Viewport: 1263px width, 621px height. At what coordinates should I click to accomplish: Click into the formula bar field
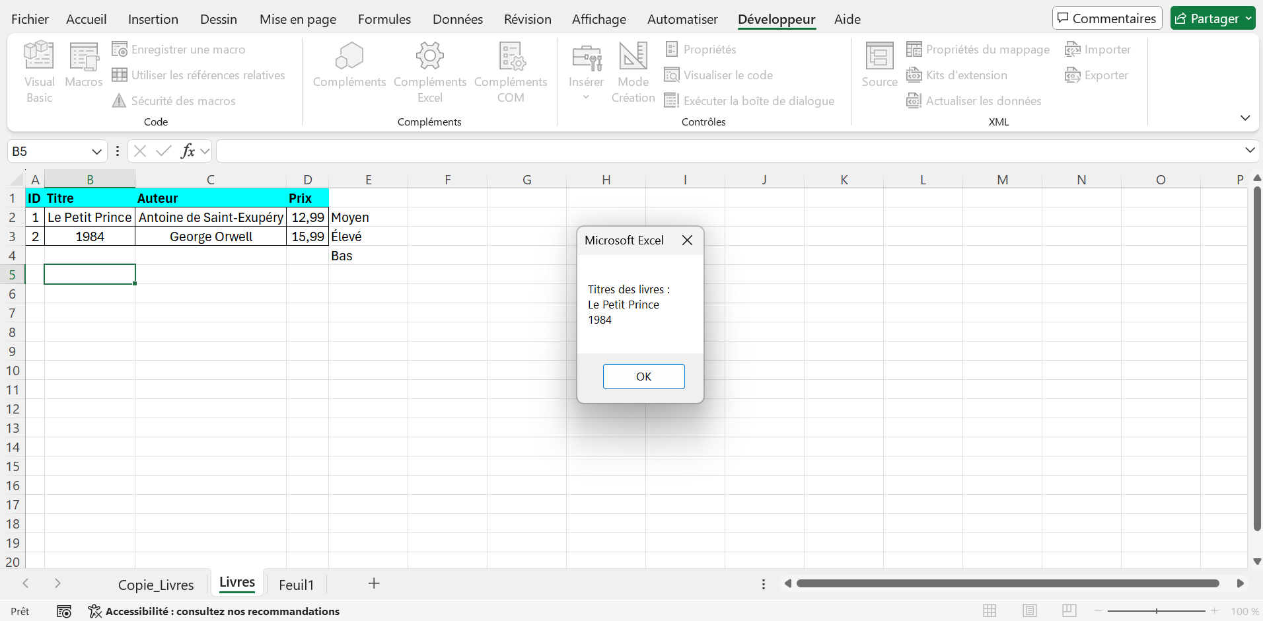pyautogui.click(x=730, y=151)
